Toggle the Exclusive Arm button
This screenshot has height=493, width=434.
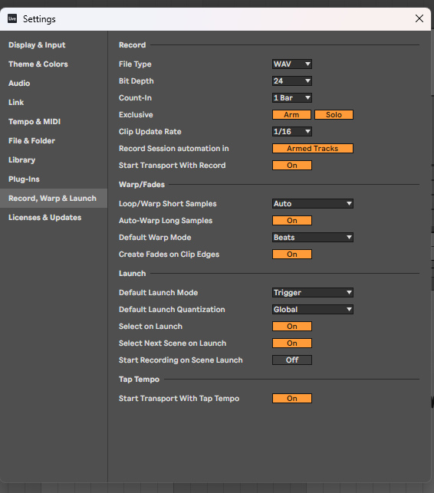tap(291, 115)
